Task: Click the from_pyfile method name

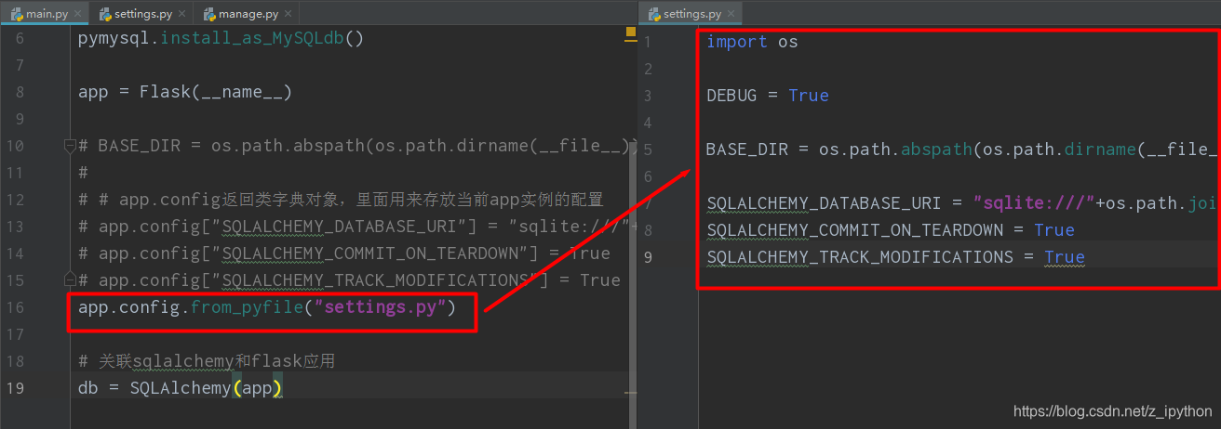Action: point(247,307)
